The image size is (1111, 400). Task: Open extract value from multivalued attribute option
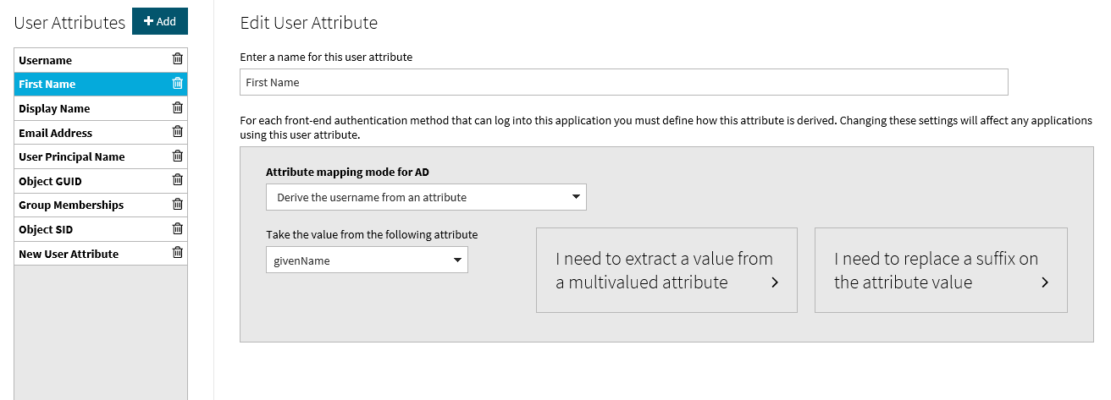point(666,271)
